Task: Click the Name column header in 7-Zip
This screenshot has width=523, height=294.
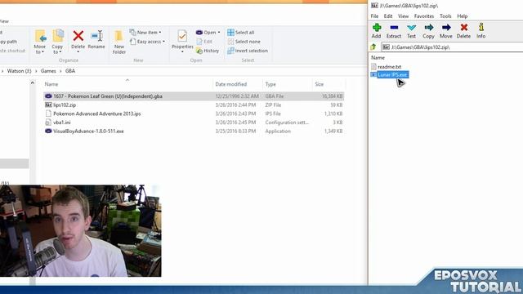Action: 378,58
